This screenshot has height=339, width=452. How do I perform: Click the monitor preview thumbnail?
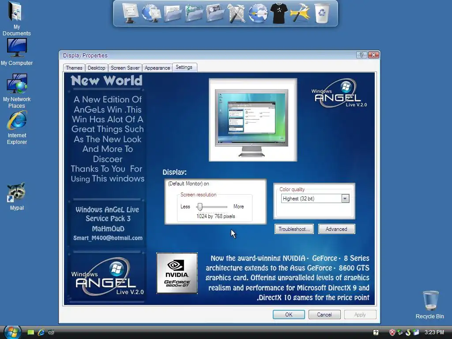253,120
